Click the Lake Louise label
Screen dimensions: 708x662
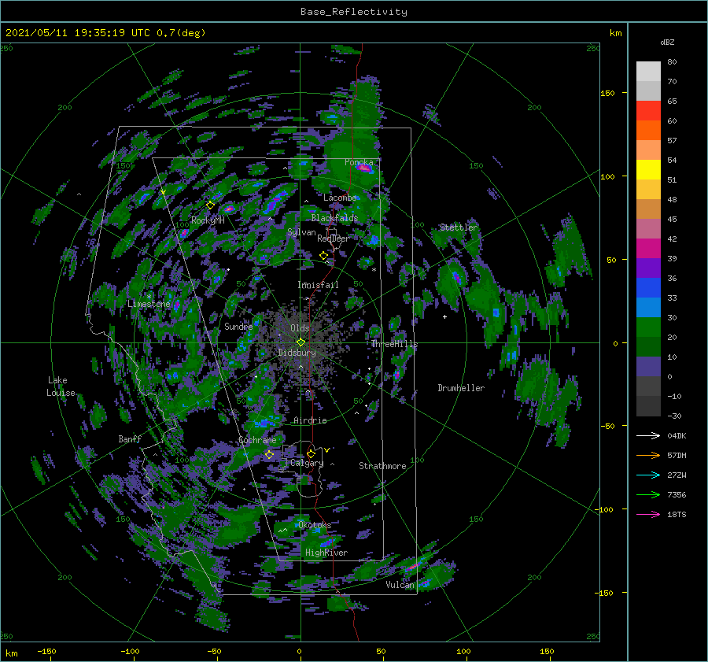point(61,386)
